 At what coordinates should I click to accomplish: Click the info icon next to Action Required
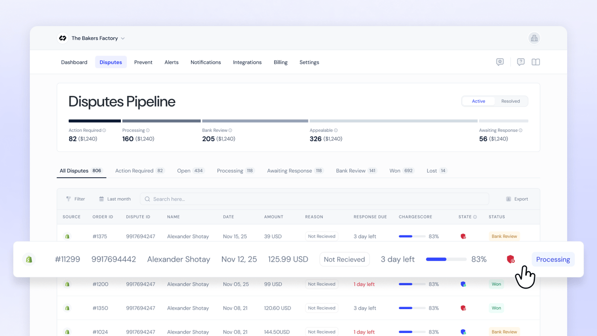pos(104,130)
